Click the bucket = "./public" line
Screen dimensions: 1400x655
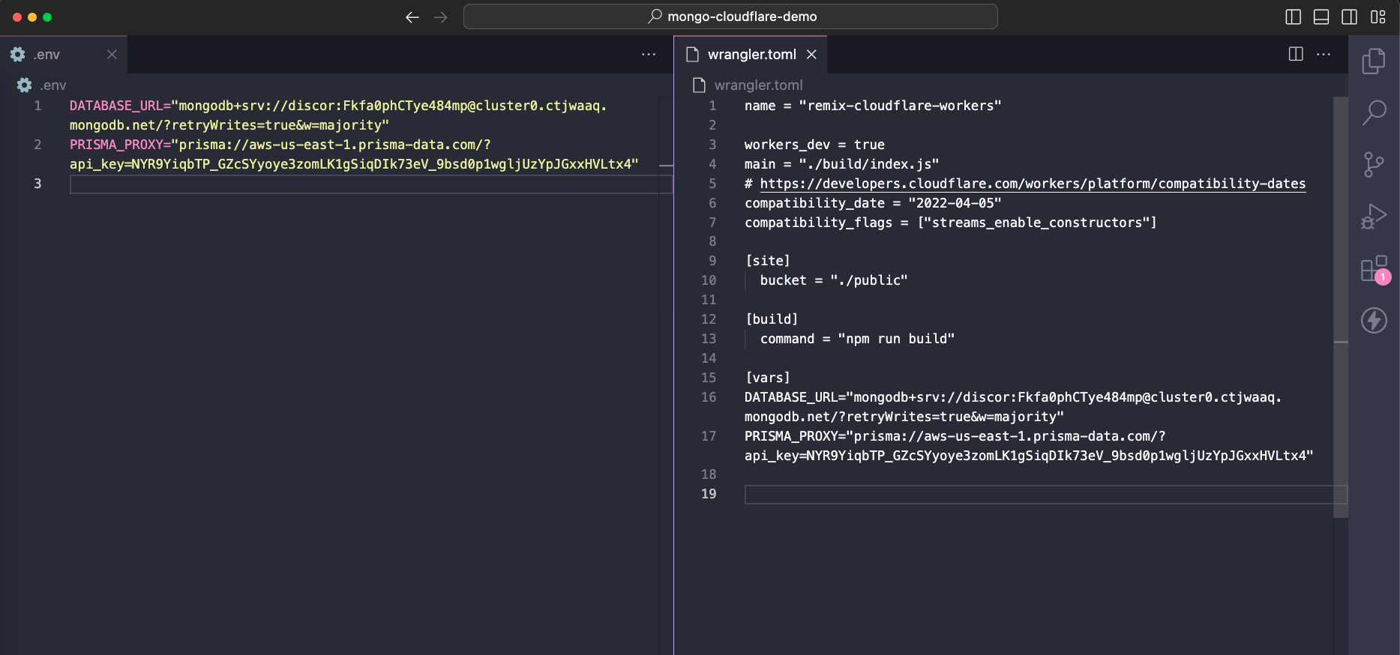coord(834,280)
